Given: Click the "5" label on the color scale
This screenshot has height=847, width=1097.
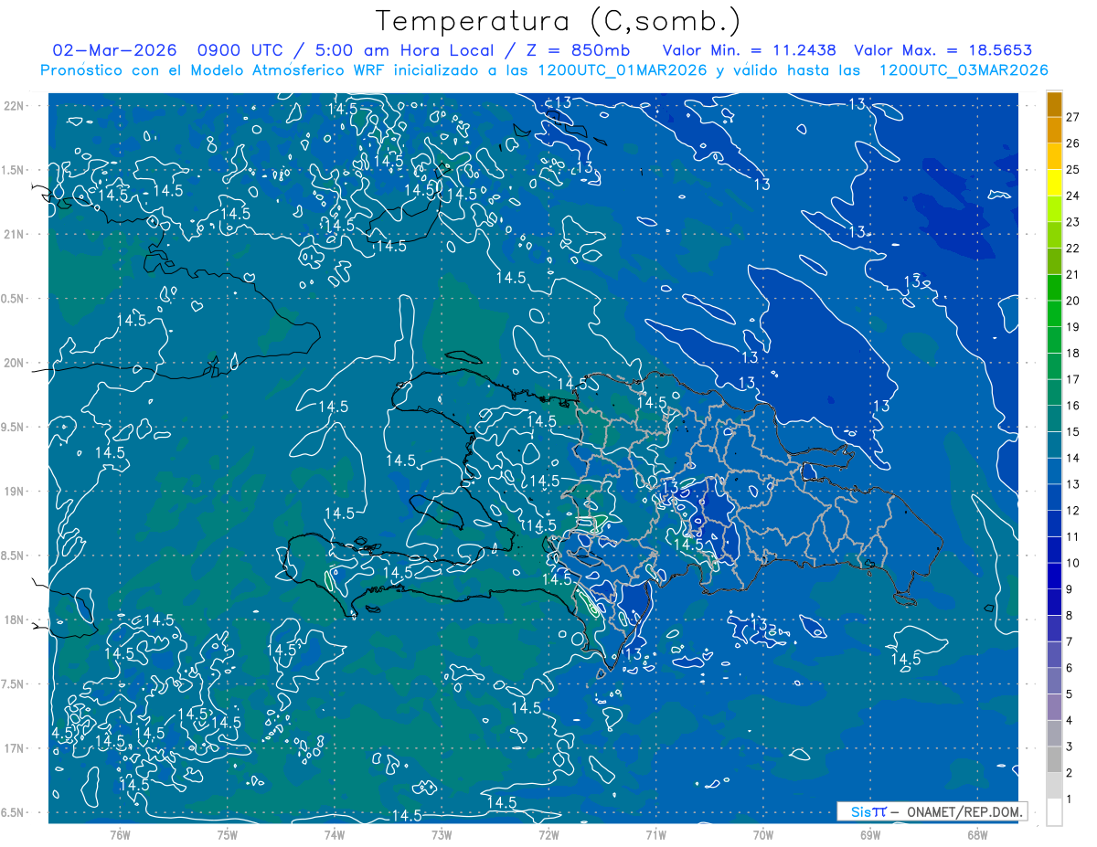Looking at the screenshot, I should 1069,694.
